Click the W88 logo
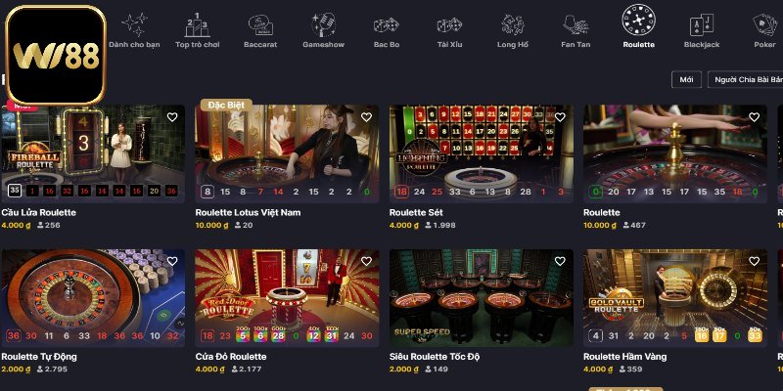Image resolution: width=783 pixels, height=391 pixels. (x=56, y=55)
